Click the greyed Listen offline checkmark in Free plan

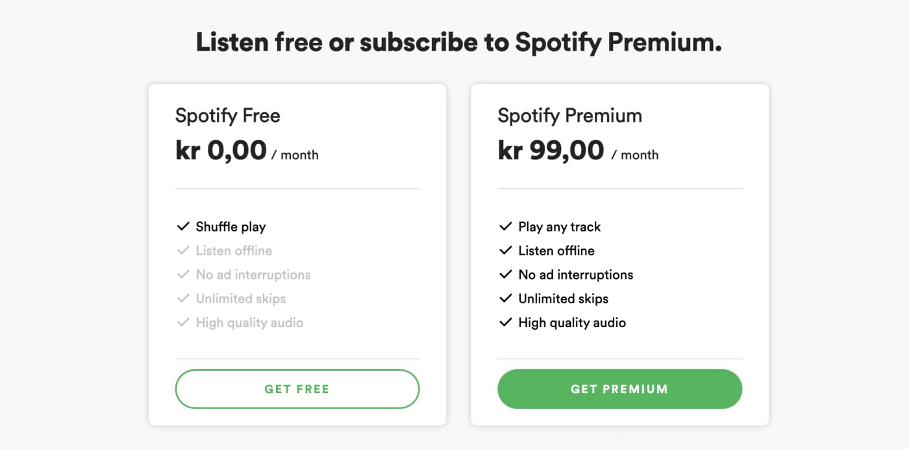[x=182, y=250]
